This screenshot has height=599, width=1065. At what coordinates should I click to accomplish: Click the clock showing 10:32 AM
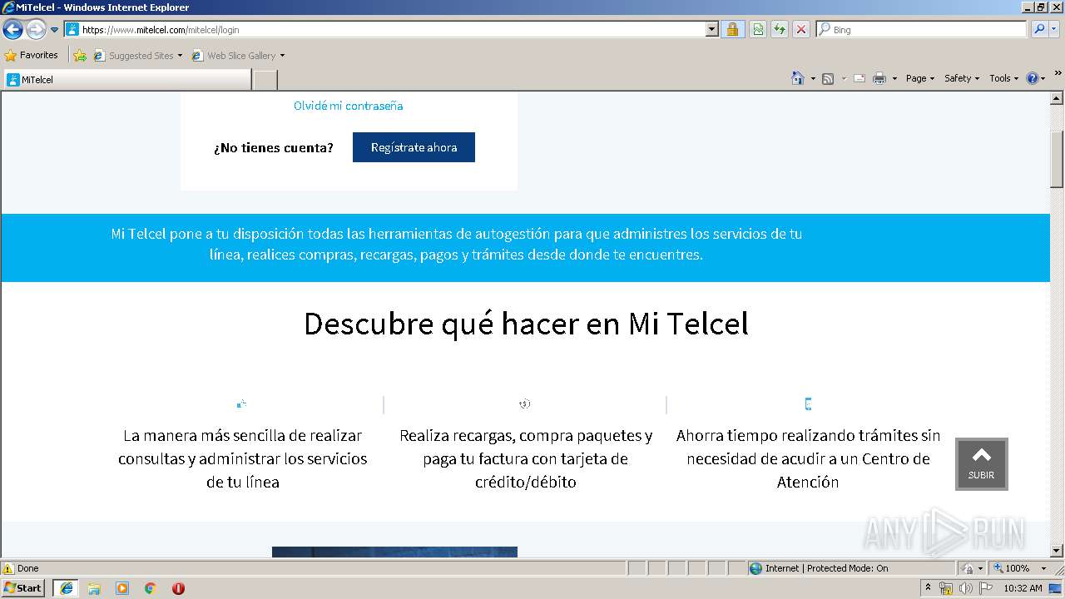pyautogui.click(x=1023, y=588)
